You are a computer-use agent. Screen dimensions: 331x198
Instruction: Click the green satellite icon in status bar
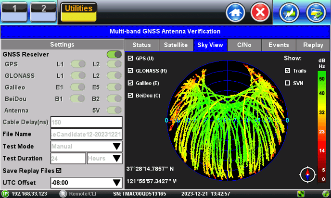pos(301,194)
